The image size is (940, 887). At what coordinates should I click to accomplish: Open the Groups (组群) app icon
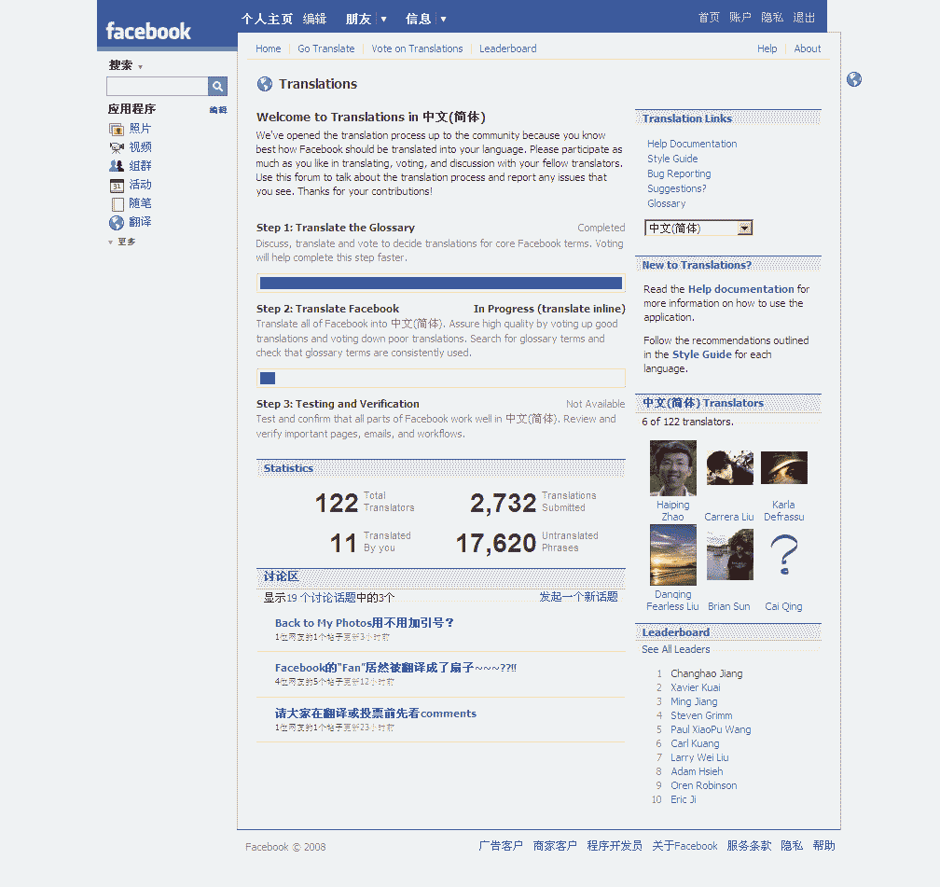point(117,165)
